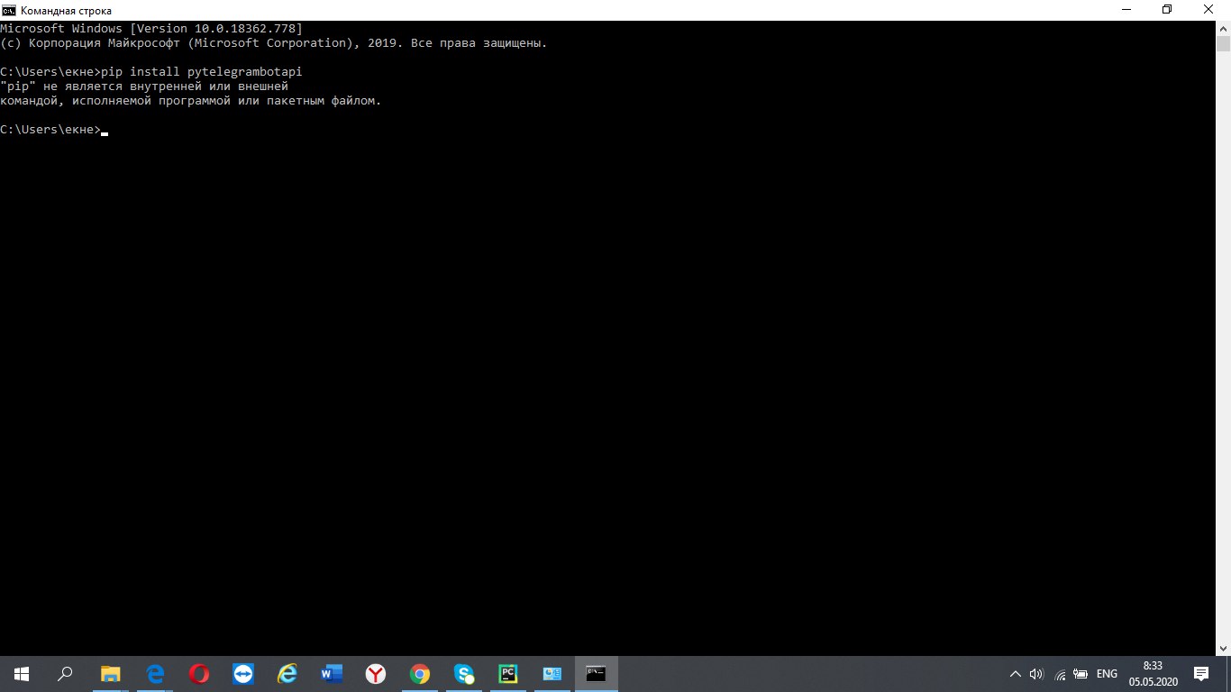The width and height of the screenshot is (1231, 692).
Task: Click the Microsoft Corporation copyright line
Action: [274, 43]
